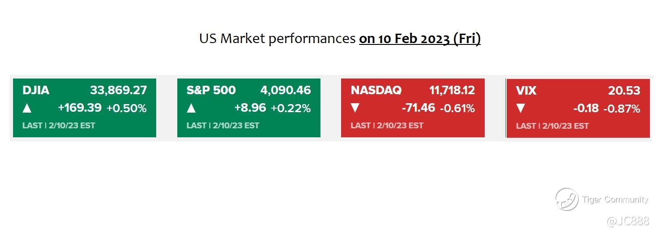Open the NASDAQ index label
The width and height of the screenshot is (662, 236).
376,90
